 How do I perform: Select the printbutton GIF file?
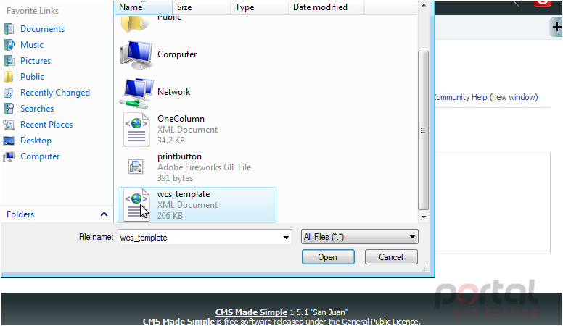coord(186,167)
